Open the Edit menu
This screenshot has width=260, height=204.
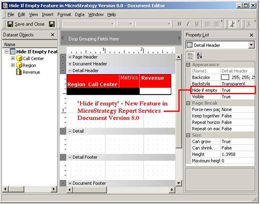click(x=21, y=14)
